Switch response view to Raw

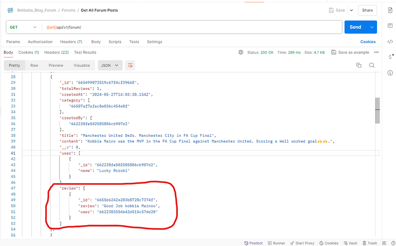(x=34, y=65)
